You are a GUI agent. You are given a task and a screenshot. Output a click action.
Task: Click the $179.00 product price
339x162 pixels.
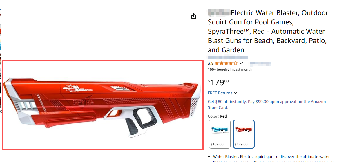218,83
